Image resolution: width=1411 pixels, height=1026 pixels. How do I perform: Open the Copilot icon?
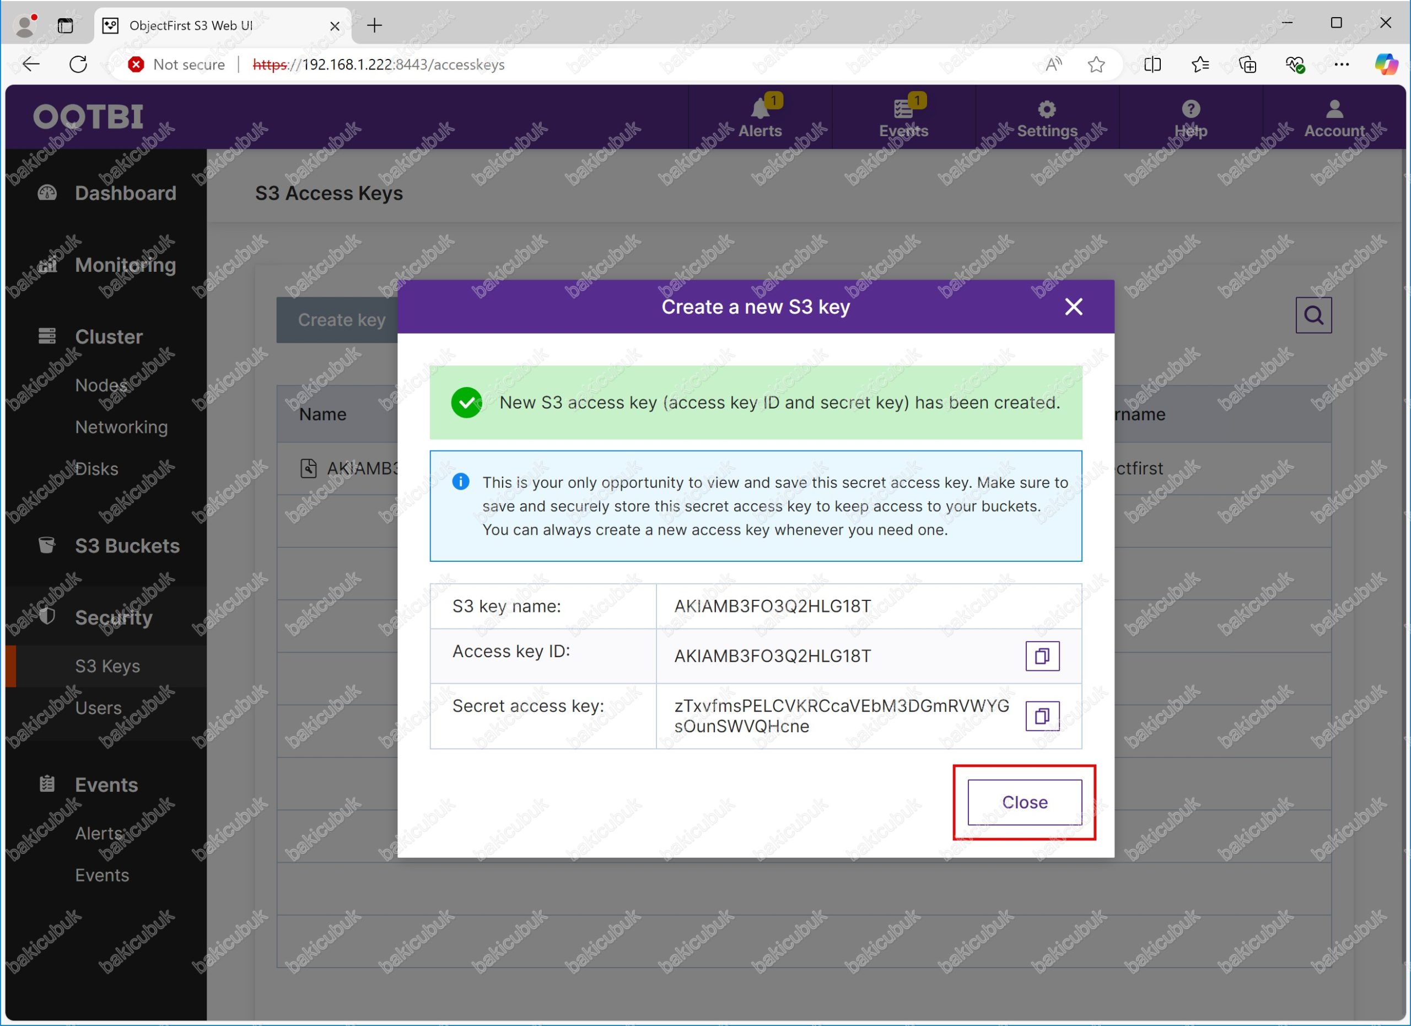pos(1386,64)
